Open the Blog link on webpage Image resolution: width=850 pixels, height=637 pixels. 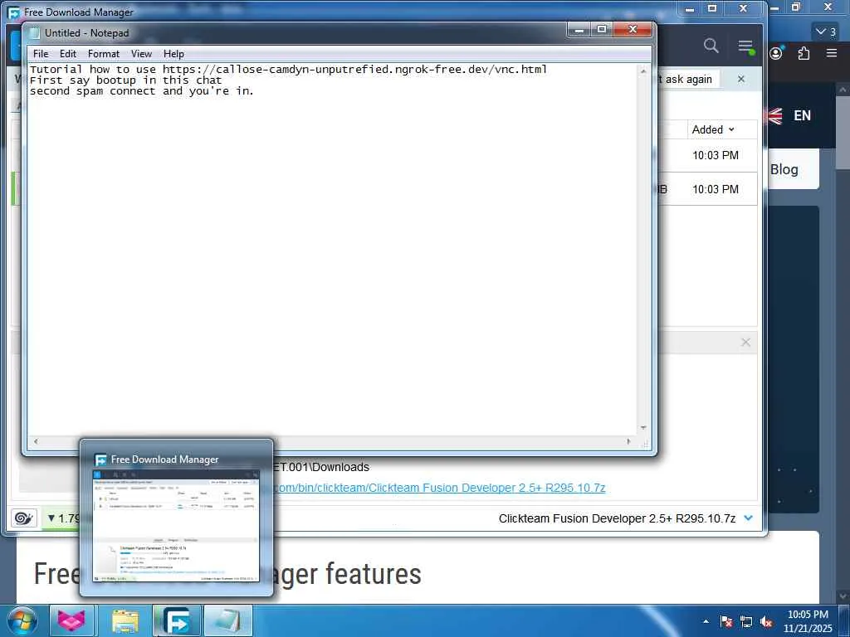(x=784, y=169)
